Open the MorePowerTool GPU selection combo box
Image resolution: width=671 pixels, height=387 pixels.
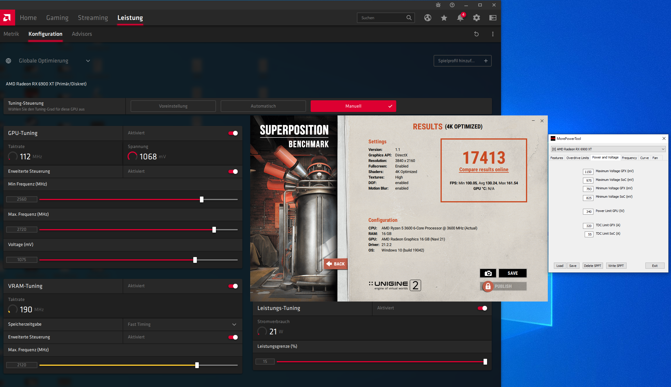tap(608, 149)
